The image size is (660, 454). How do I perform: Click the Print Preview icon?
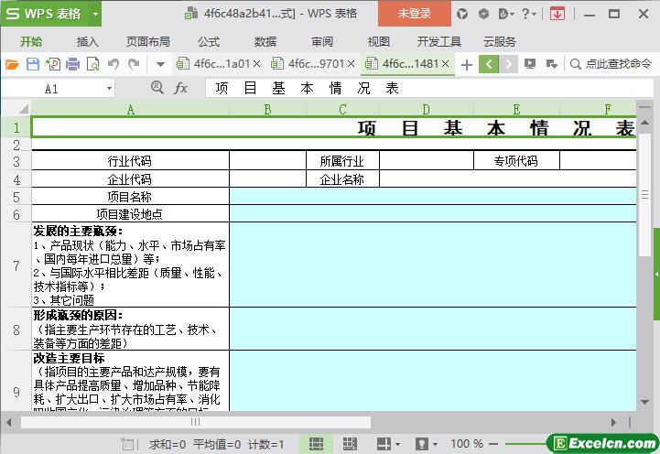(x=92, y=64)
